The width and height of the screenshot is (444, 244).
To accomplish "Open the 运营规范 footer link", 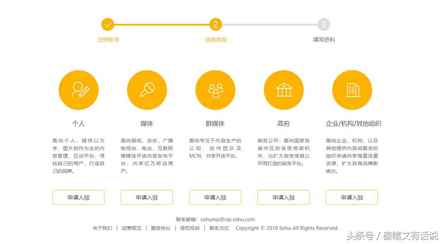I will pos(131,228).
